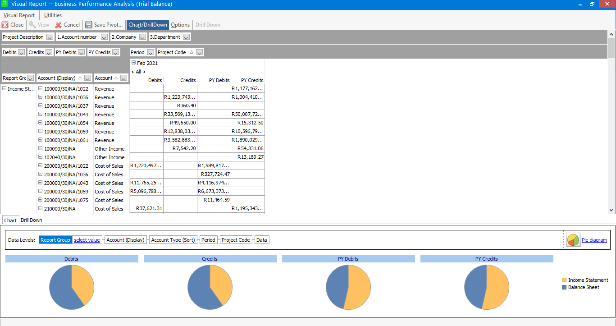Click the select value link
Viewport: 616px width, 326px height.
87,240
